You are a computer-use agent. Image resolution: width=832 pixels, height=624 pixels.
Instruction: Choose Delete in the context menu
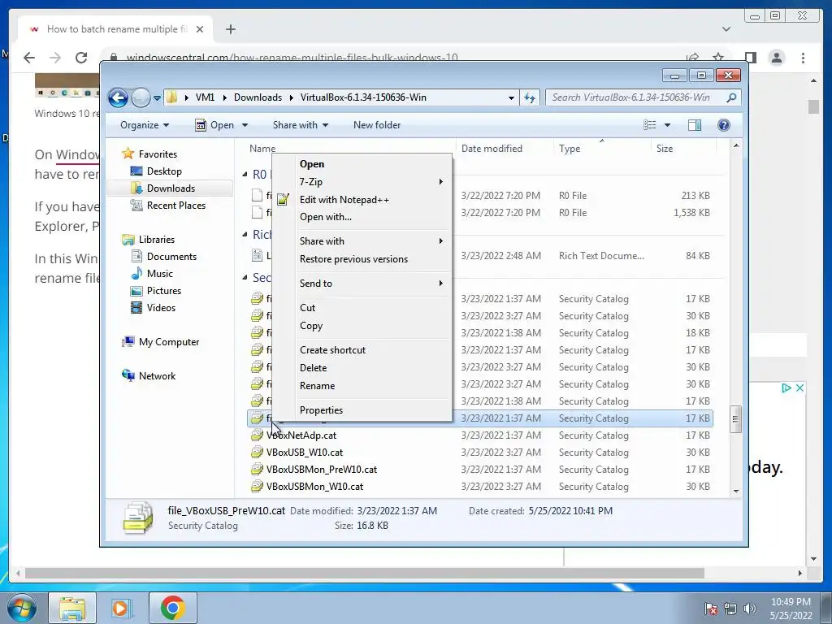coord(362,368)
